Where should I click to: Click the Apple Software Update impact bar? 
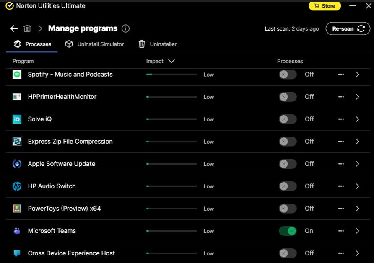tap(171, 164)
